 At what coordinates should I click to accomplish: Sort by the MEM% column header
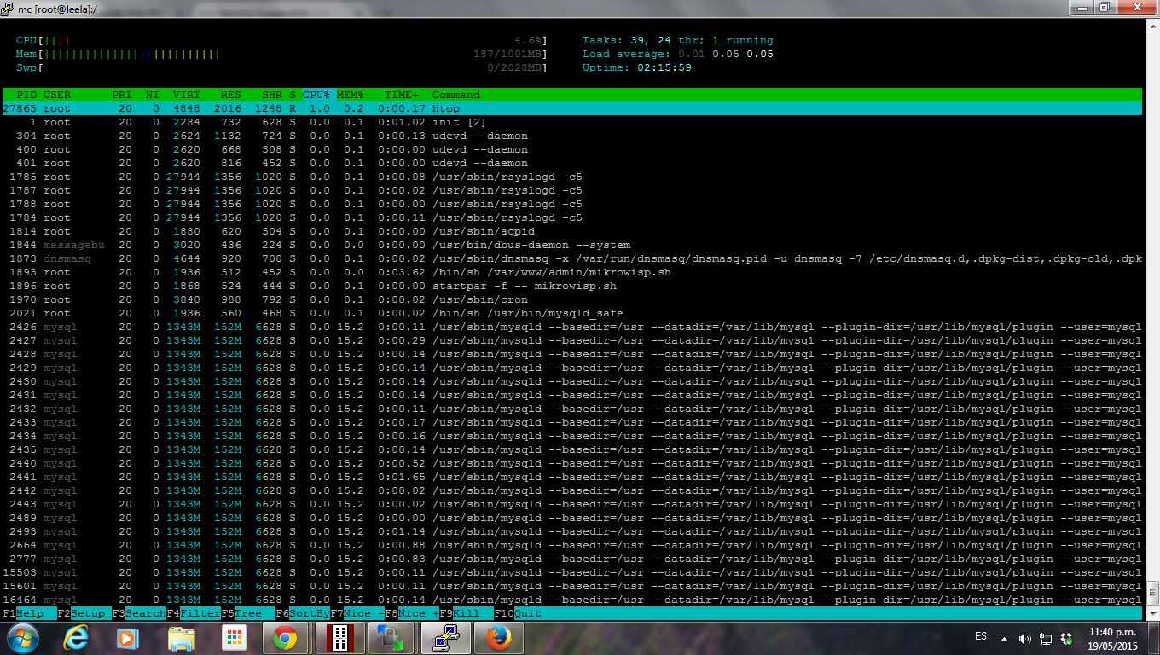point(351,95)
